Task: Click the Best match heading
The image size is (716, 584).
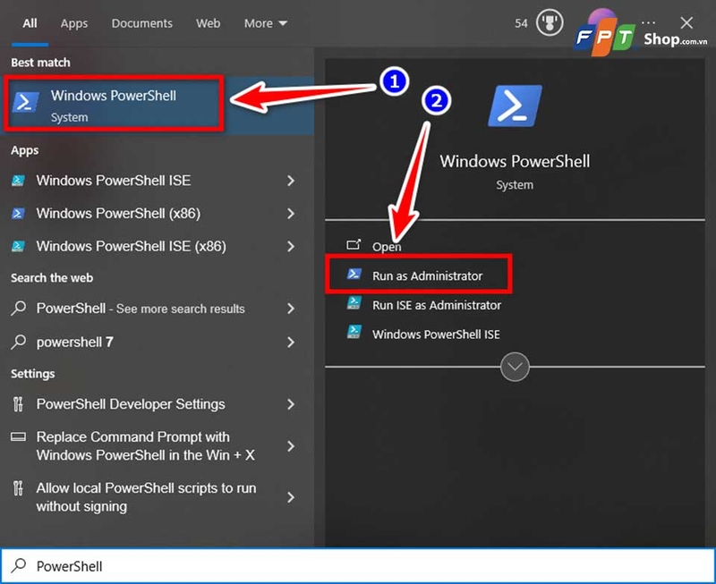Action: tap(40, 63)
